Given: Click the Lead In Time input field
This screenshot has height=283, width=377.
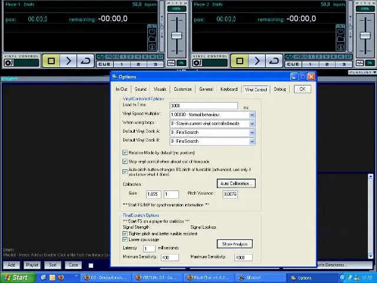Looking at the screenshot, I should point(203,106).
